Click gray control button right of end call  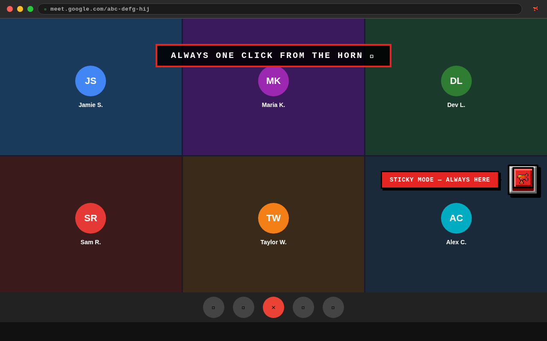(303, 307)
